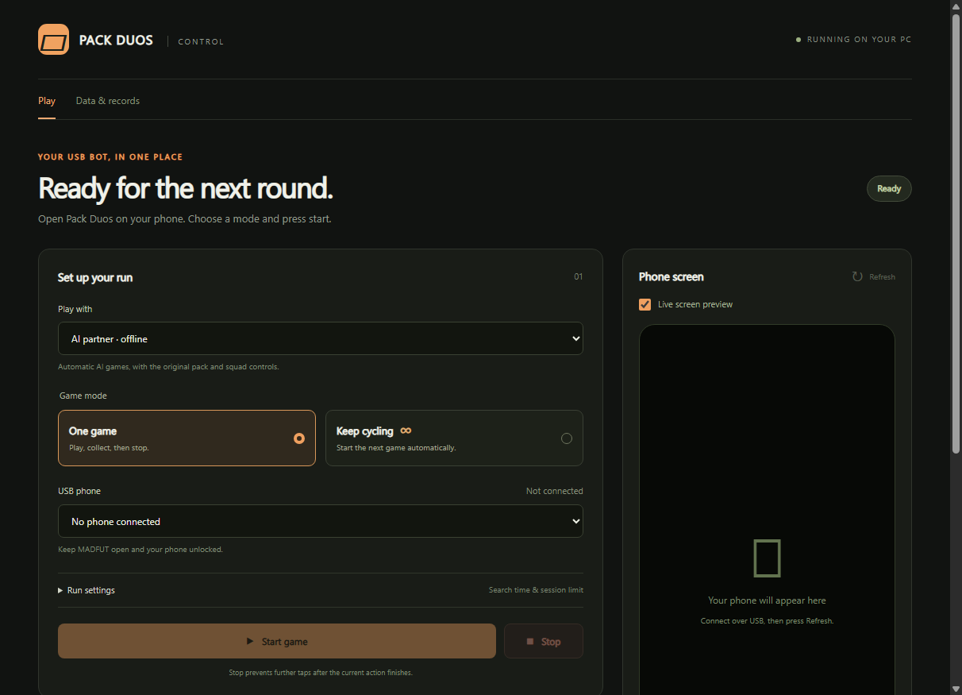This screenshot has height=695, width=962.
Task: Click 'Search time & session limit' text
Action: 536,590
